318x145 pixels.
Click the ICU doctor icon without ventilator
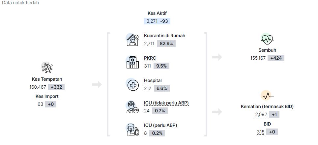pyautogui.click(x=132, y=107)
